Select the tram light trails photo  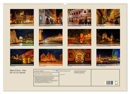coord(51,37)
